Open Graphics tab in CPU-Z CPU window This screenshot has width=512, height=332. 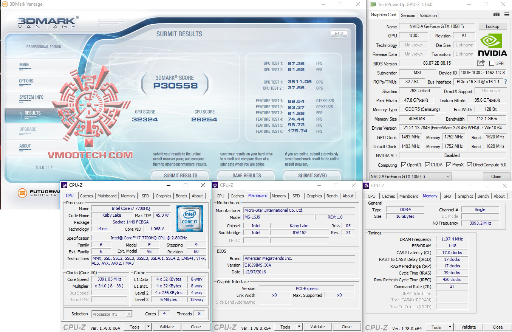164,196
